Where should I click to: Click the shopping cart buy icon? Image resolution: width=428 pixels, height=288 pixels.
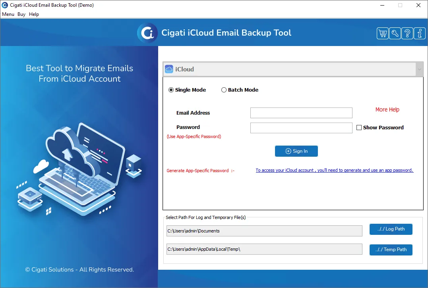[x=382, y=33]
